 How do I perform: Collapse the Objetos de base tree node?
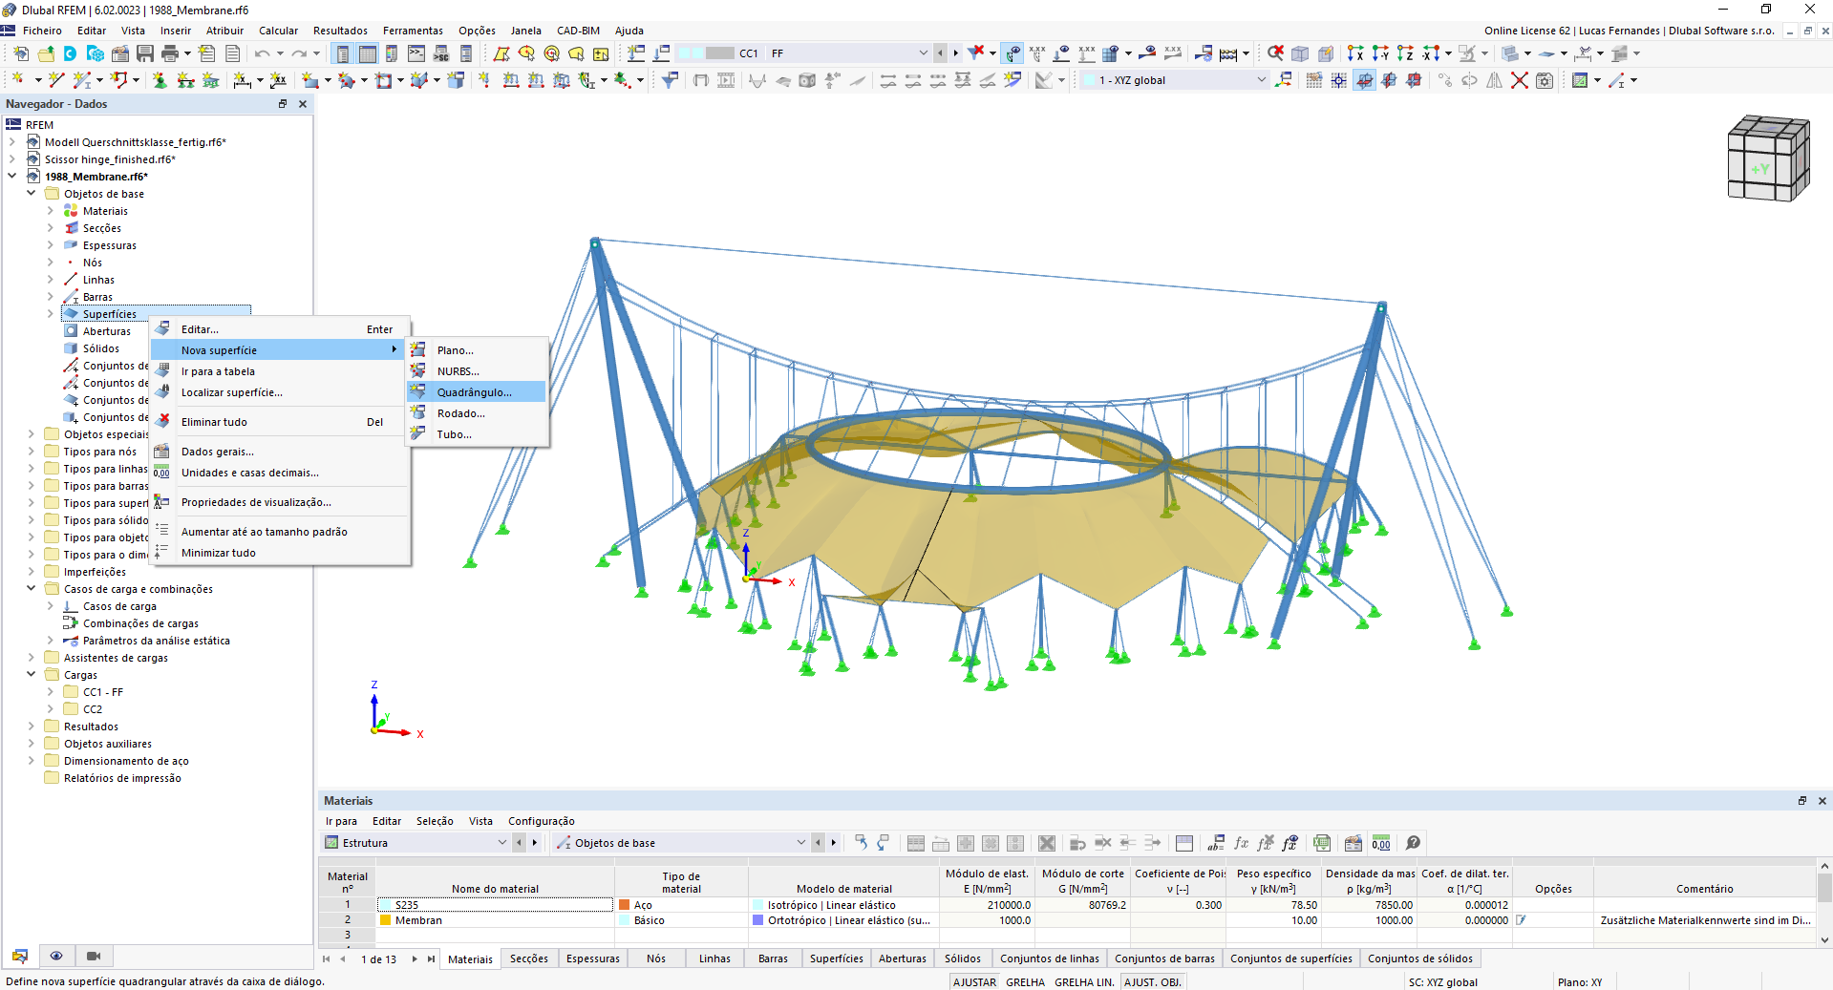point(32,194)
